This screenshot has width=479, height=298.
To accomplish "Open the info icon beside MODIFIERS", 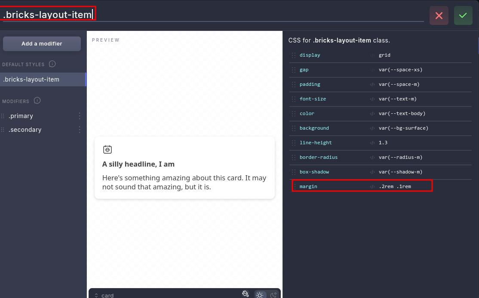I will coord(37,100).
